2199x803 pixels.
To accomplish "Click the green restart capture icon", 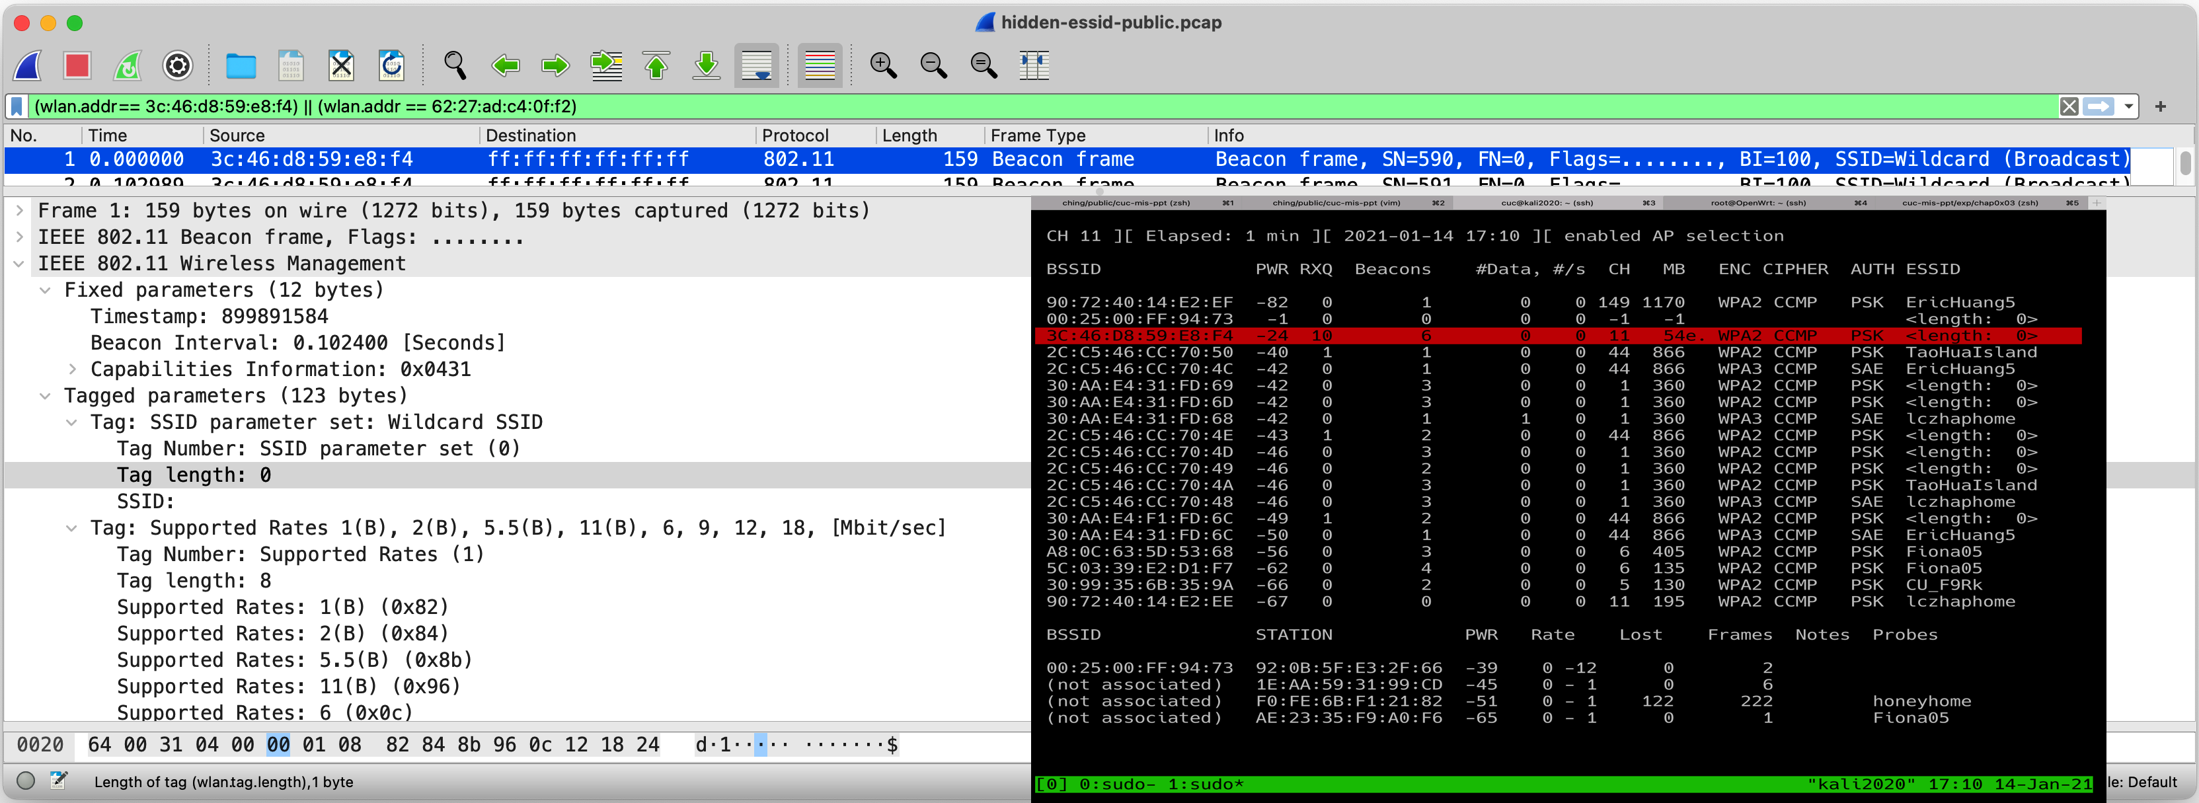I will tap(128, 65).
